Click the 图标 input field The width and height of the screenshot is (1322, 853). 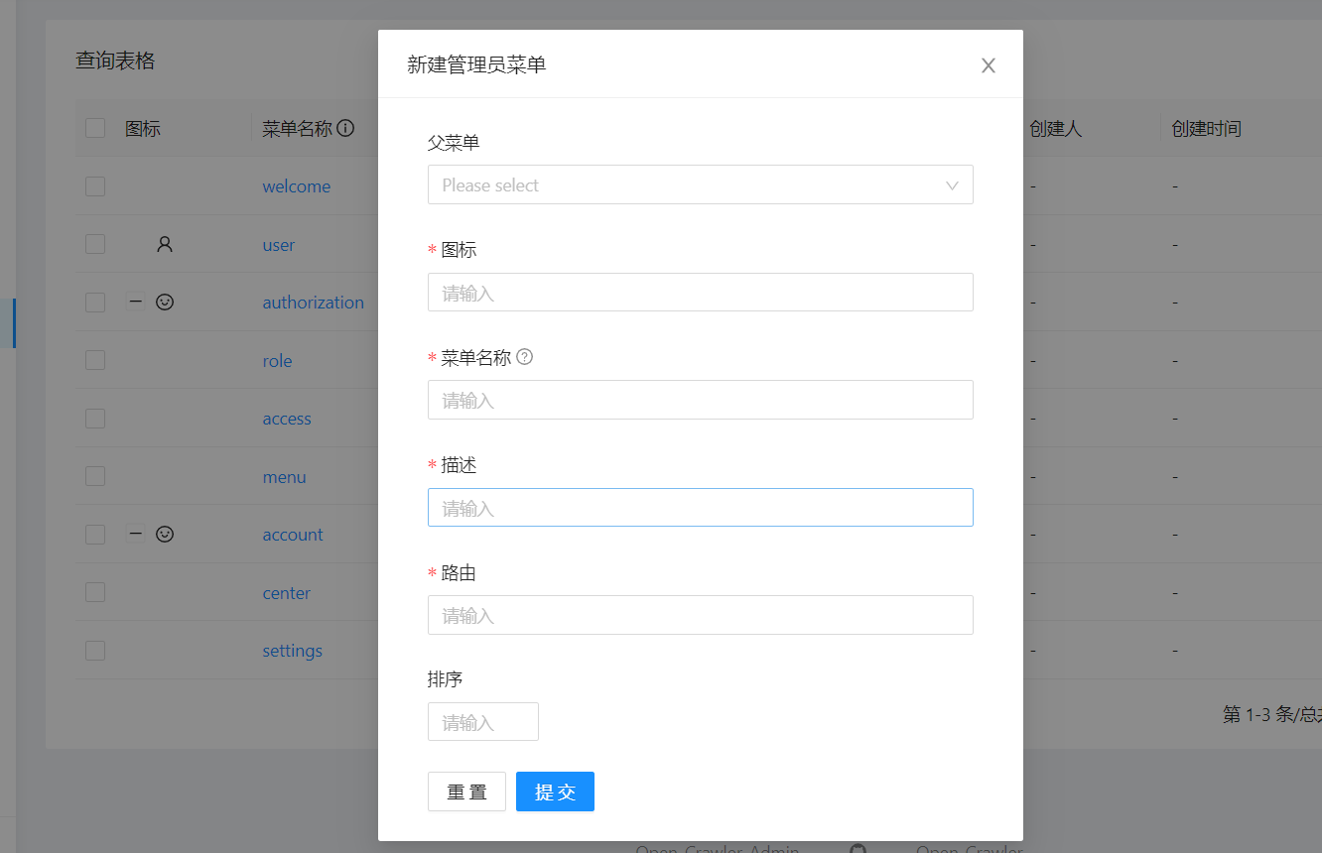click(x=700, y=293)
